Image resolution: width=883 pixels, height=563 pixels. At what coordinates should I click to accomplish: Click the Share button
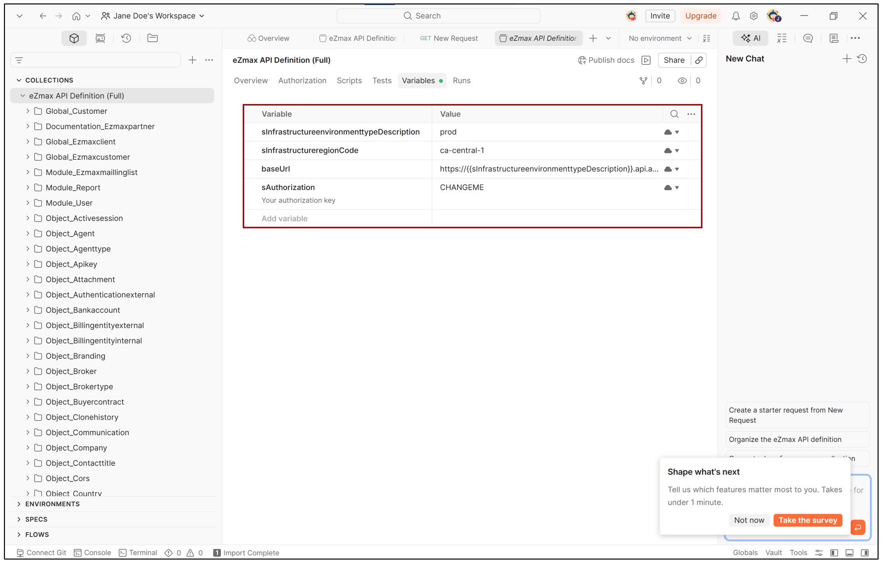point(674,60)
